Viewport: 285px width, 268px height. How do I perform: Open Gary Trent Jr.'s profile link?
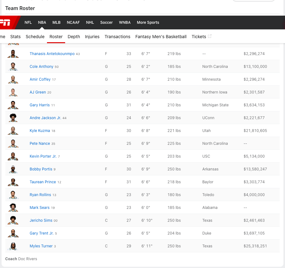41,233
